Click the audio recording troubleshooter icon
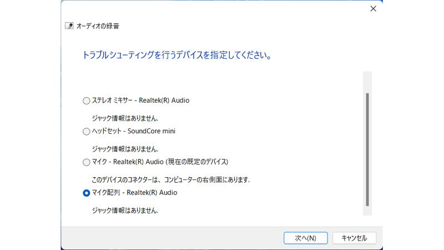This screenshot has width=444, height=250. (x=69, y=26)
